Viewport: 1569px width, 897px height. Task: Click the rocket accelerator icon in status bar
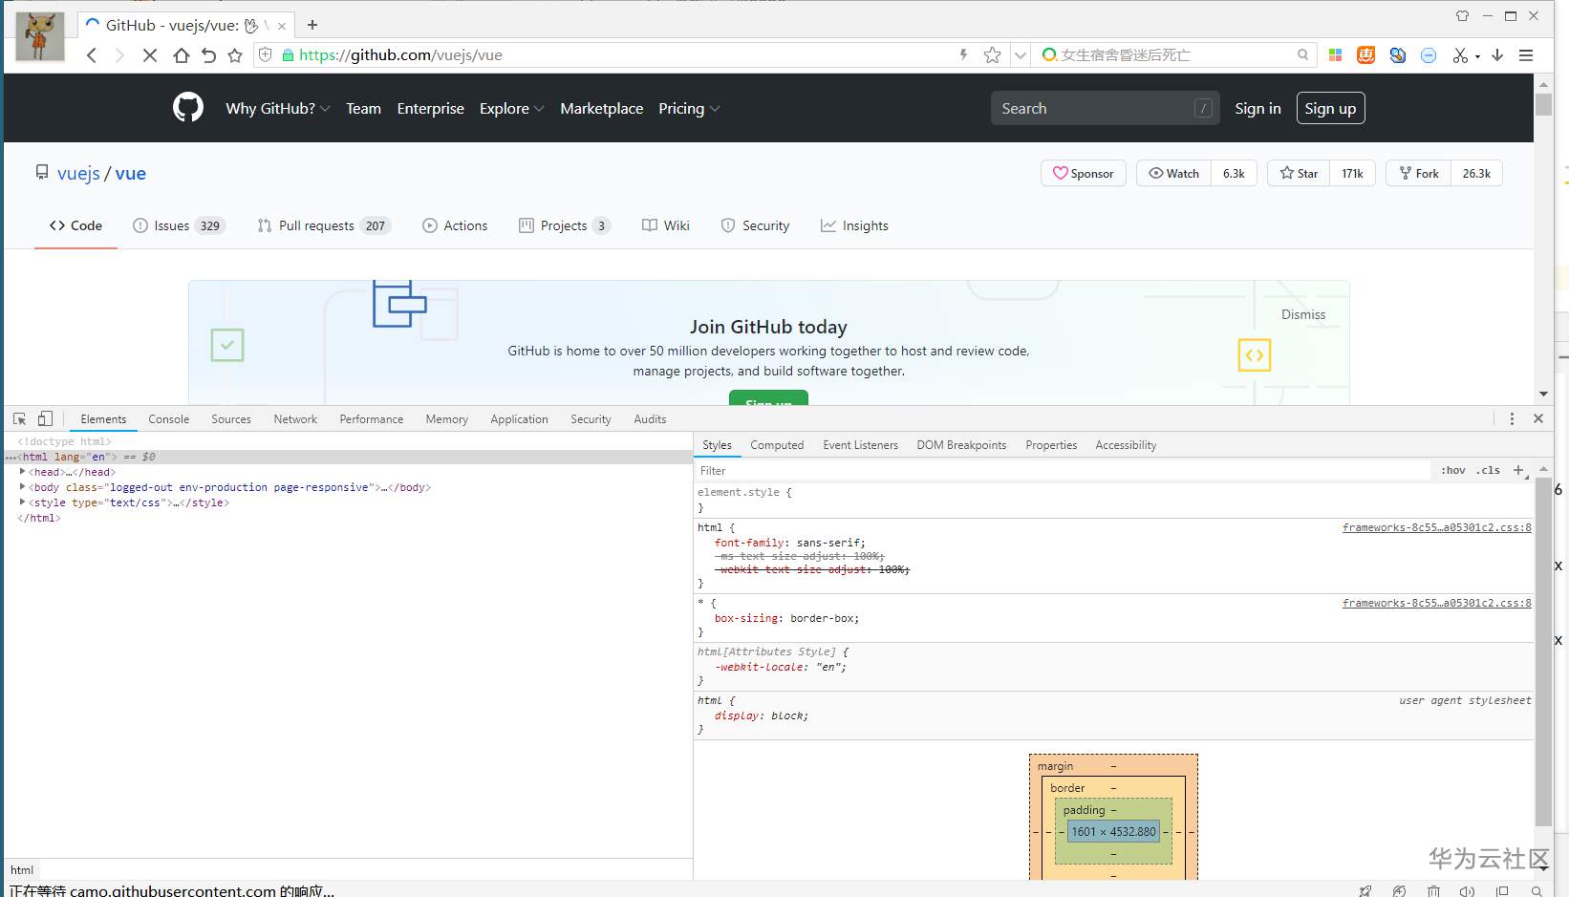click(1365, 890)
